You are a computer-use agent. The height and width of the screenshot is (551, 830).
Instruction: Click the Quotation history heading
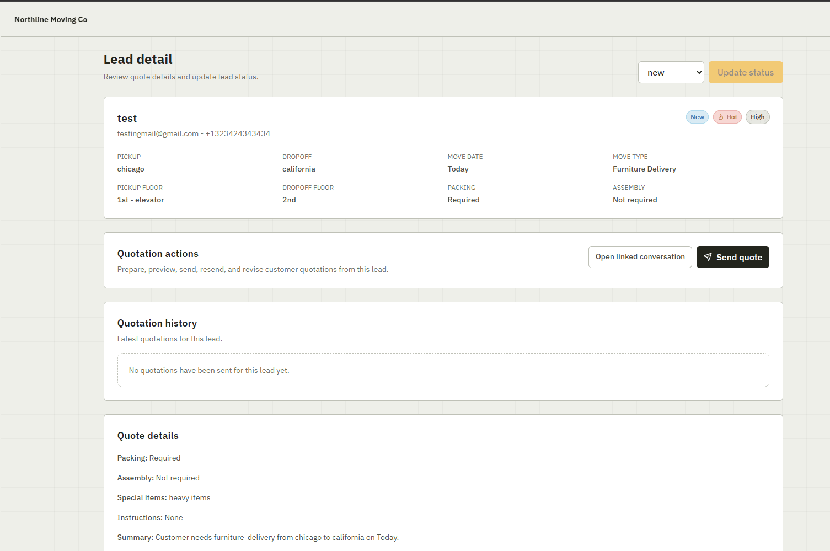click(x=157, y=323)
